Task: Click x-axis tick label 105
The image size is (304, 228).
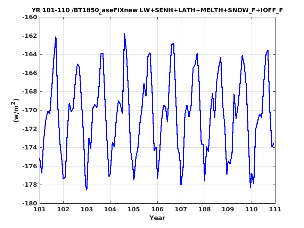Action: point(134,209)
